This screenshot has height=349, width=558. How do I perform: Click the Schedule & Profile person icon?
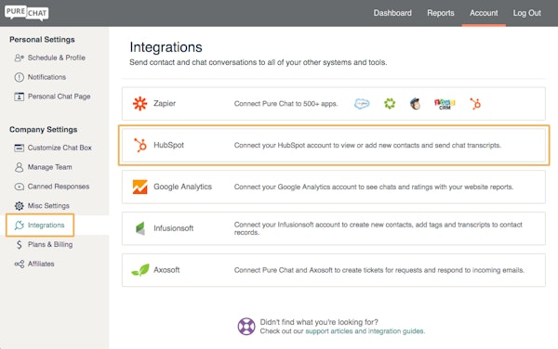coord(19,58)
